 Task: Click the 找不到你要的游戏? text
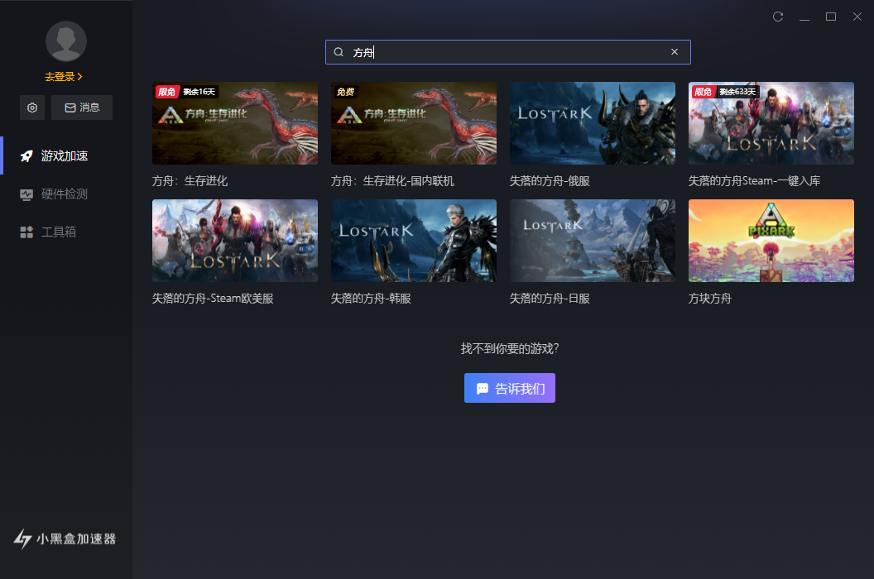[510, 349]
